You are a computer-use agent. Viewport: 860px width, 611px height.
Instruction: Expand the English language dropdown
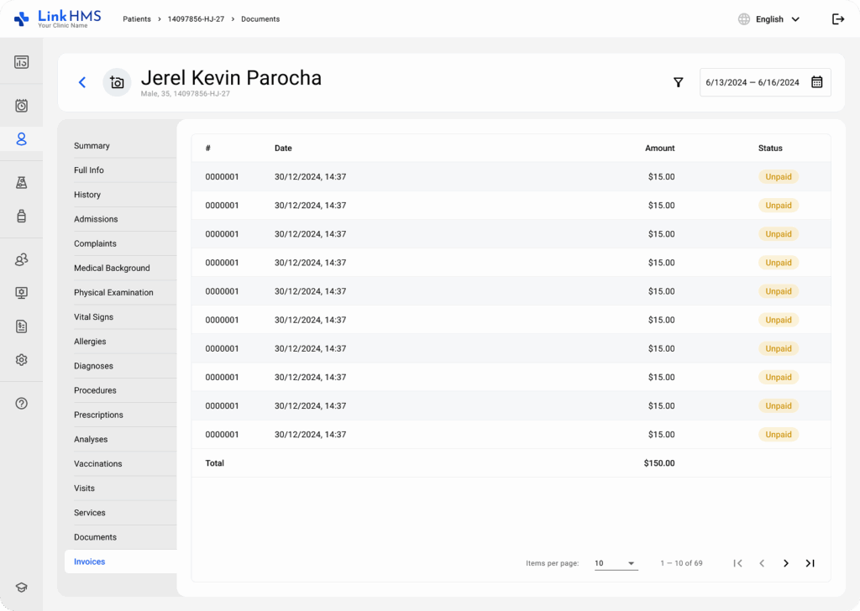coord(778,19)
